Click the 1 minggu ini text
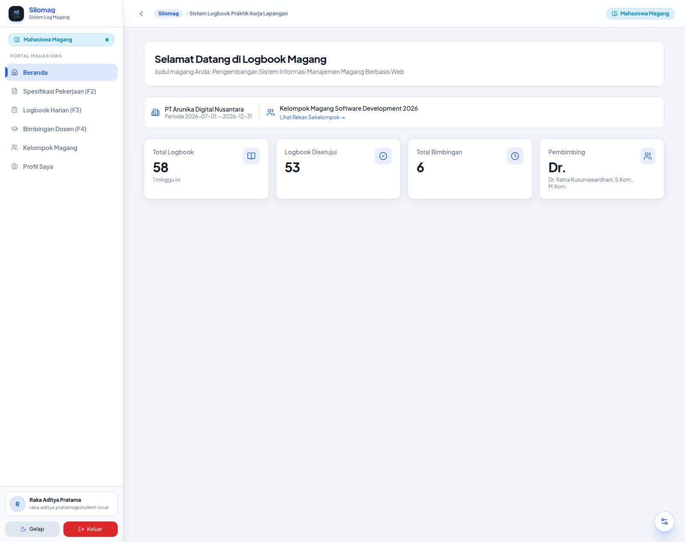685x542 pixels. click(x=167, y=180)
